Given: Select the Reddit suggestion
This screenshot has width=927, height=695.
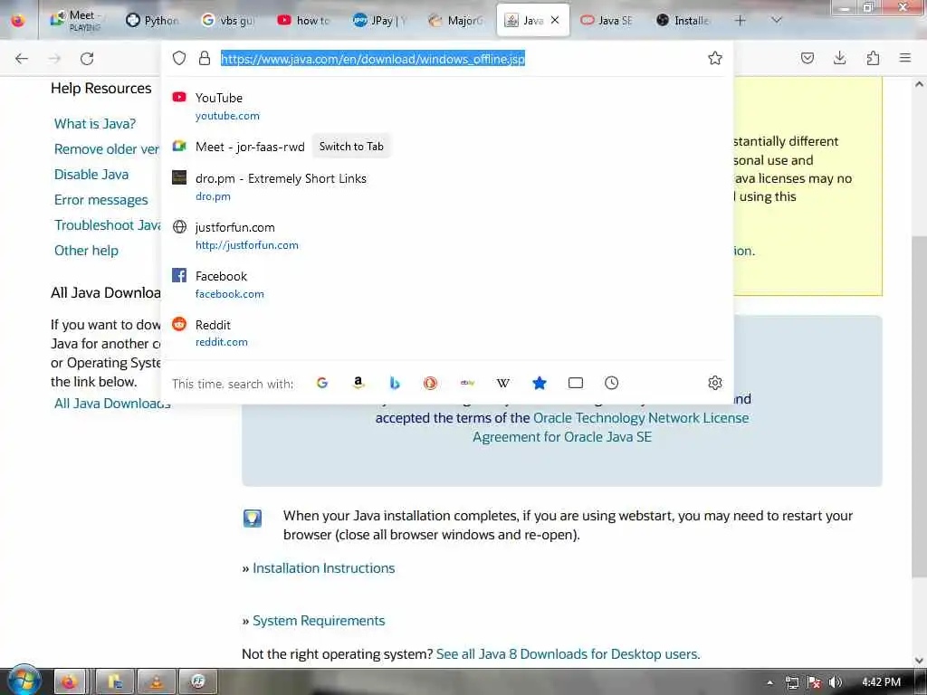Looking at the screenshot, I should coord(447,333).
